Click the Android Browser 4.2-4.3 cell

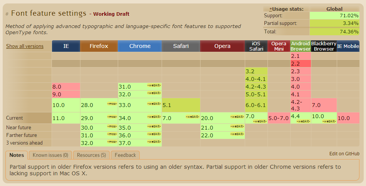click(301, 105)
